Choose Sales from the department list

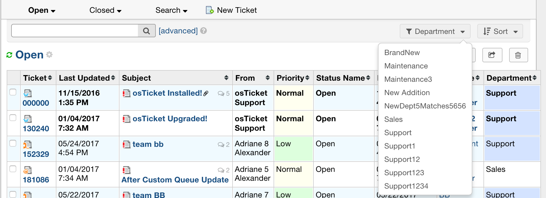tap(393, 119)
